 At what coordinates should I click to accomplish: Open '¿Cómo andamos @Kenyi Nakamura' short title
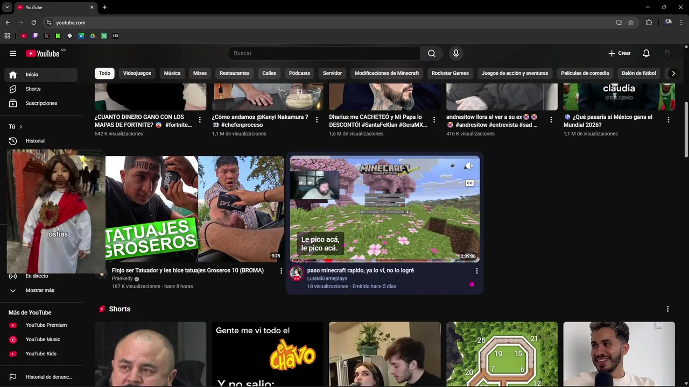(260, 121)
